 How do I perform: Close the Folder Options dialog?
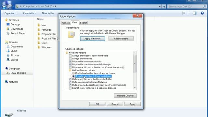[137, 16]
